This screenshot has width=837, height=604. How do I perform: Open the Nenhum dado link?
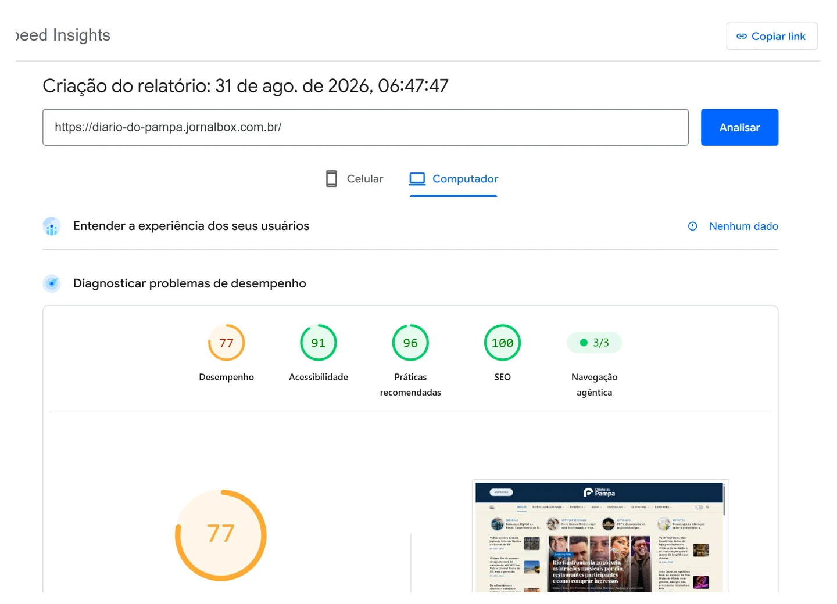pos(743,227)
